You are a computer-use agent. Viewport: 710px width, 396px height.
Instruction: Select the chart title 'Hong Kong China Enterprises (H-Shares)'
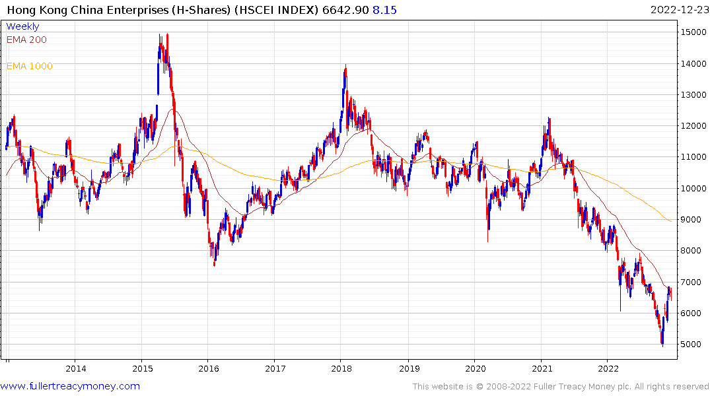point(119,10)
